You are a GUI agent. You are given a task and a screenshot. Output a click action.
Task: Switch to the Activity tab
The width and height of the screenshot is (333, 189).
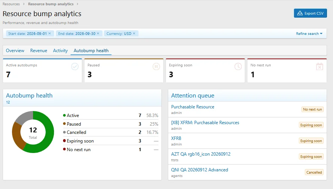pyautogui.click(x=60, y=51)
